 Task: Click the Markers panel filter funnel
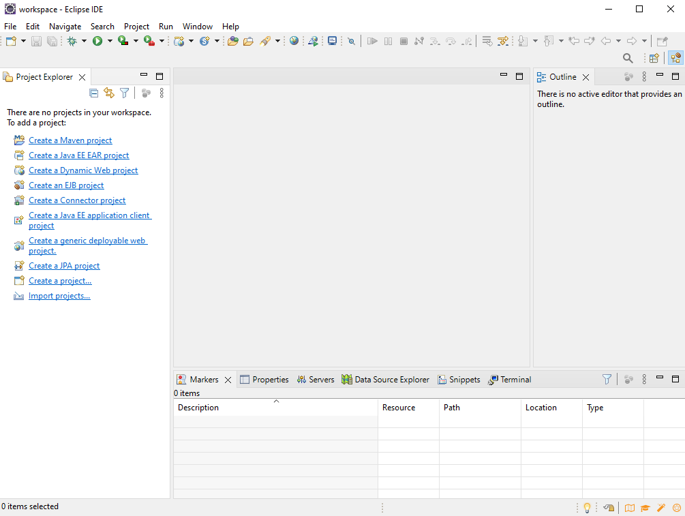point(607,379)
